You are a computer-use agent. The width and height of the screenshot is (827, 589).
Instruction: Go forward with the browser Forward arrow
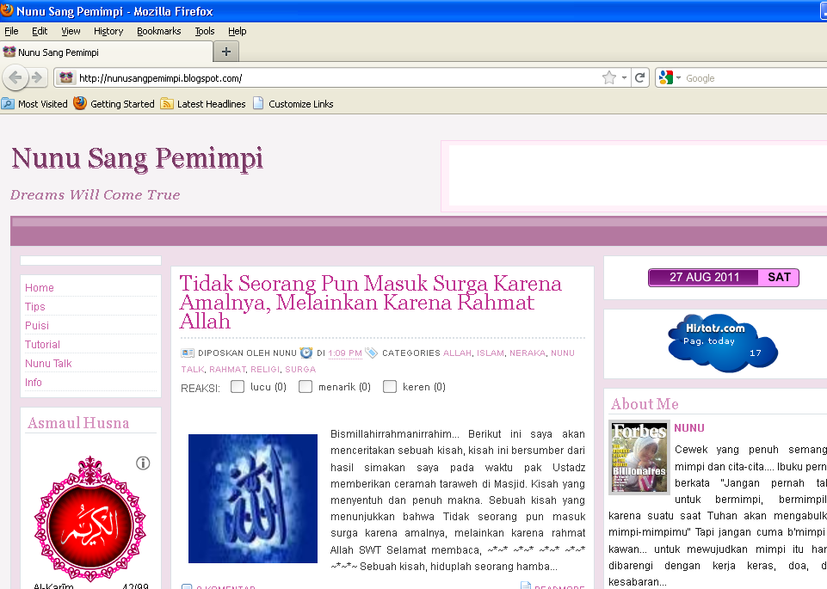tap(37, 78)
